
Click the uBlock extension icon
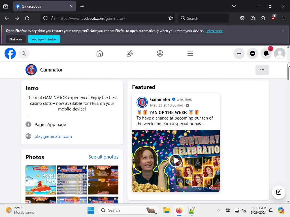click(x=273, y=18)
